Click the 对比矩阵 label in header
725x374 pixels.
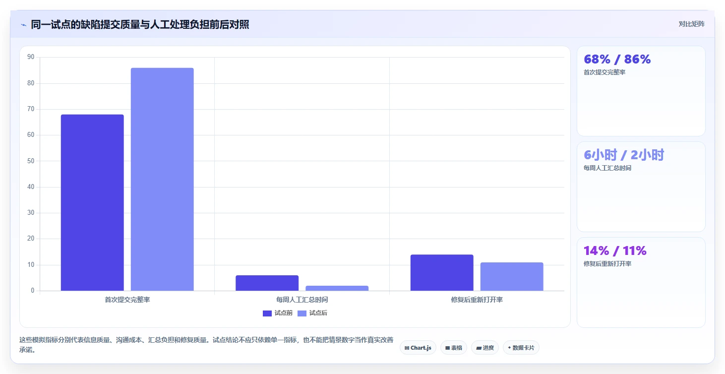[x=691, y=24]
